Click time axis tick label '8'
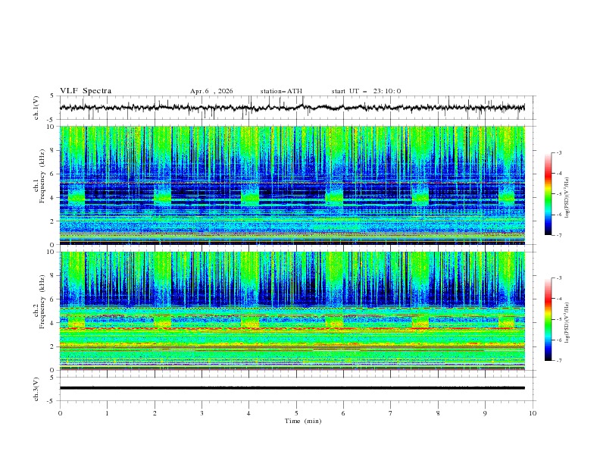This screenshot has height=464, width=600. coord(438,413)
